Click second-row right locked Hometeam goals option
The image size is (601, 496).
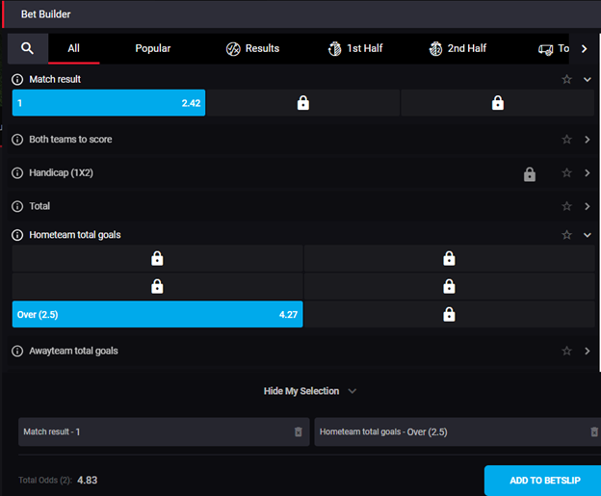click(x=449, y=286)
